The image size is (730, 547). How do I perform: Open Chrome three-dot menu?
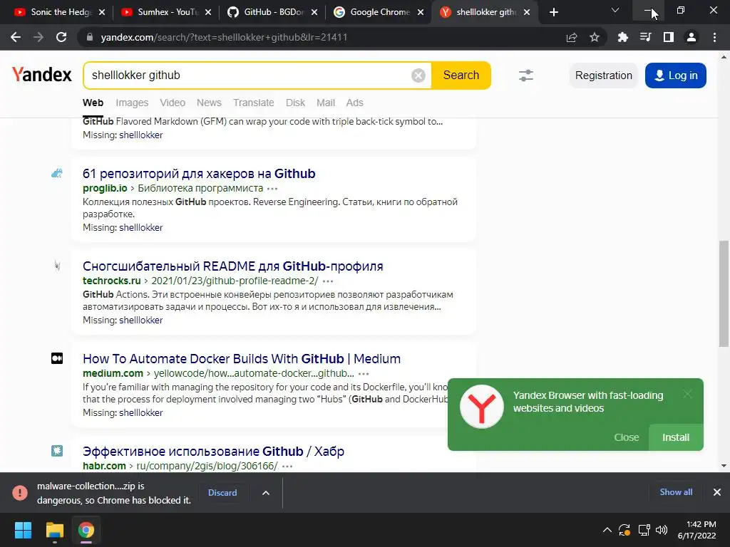click(714, 37)
